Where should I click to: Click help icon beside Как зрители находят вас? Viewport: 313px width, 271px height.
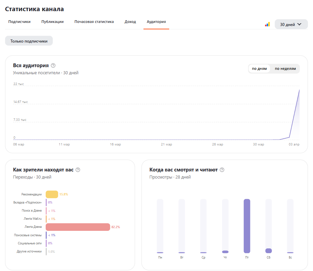[78, 170]
